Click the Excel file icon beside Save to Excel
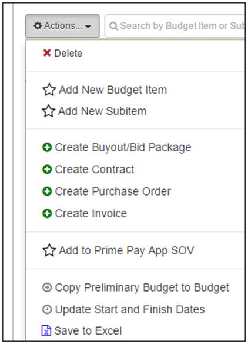The width and height of the screenshot is (248, 344). (46, 330)
